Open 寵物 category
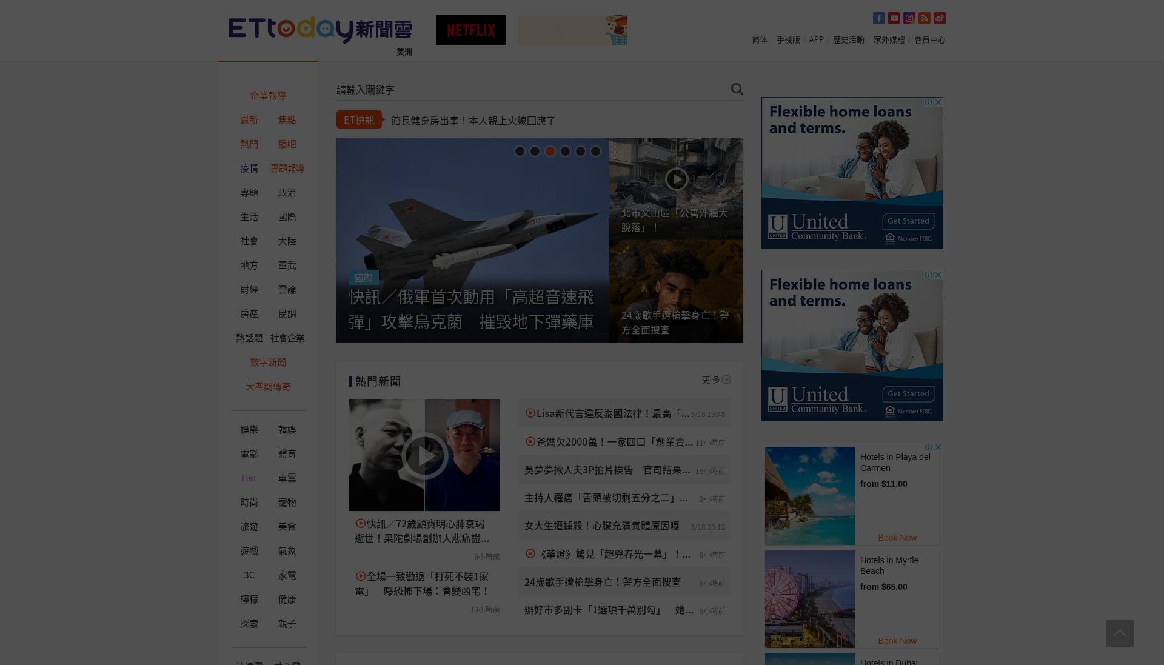 [287, 502]
